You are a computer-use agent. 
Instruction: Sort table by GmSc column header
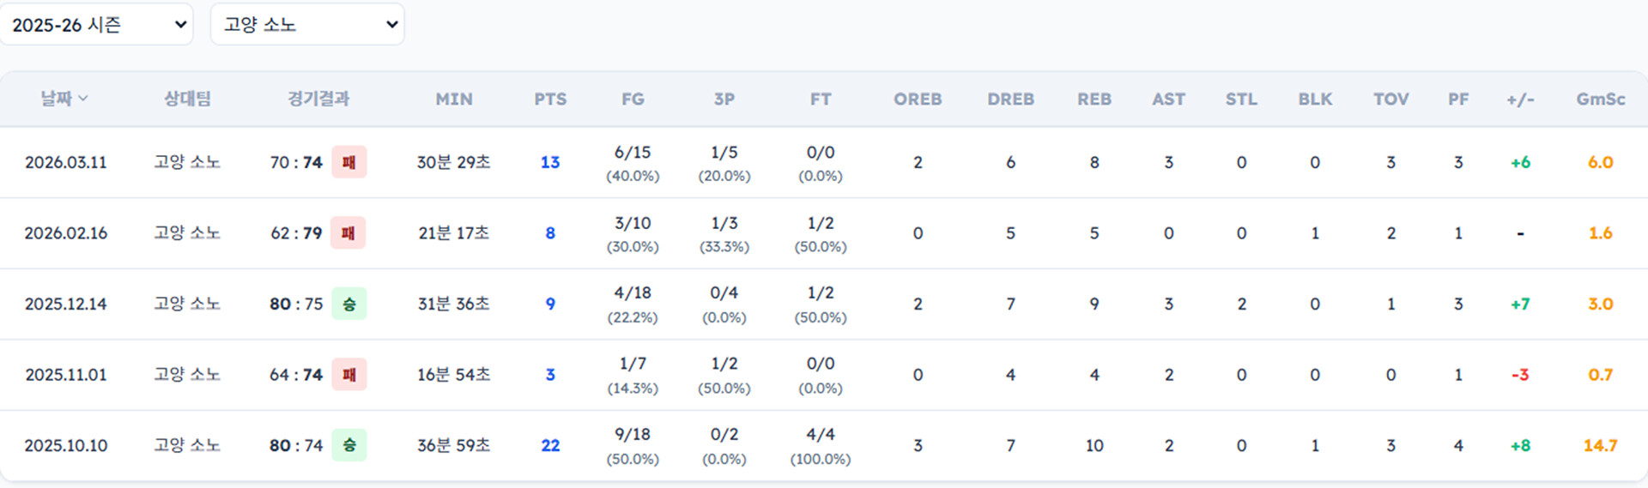coord(1600,99)
